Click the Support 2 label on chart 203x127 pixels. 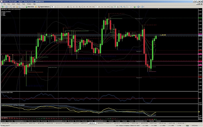[x=139, y=61]
